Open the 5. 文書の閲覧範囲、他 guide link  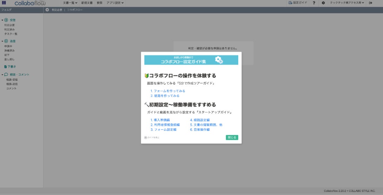[206, 125]
